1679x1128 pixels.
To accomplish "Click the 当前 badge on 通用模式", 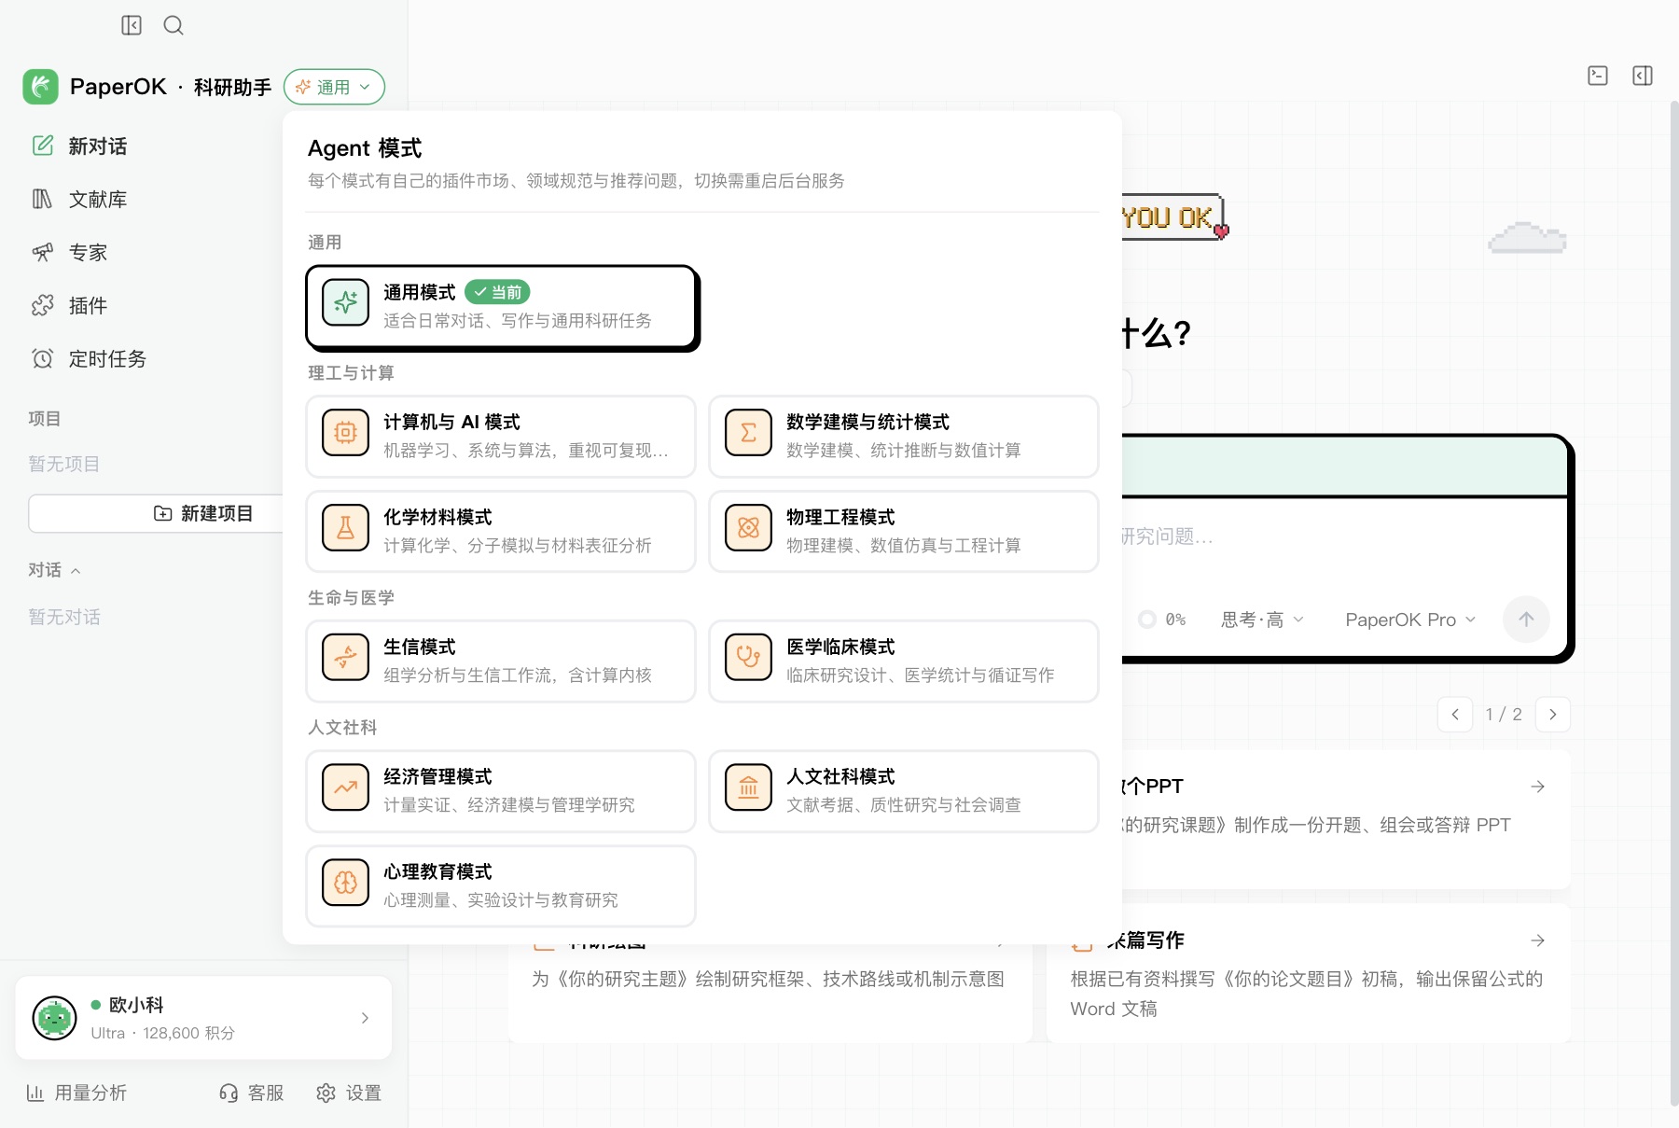I will click(497, 292).
